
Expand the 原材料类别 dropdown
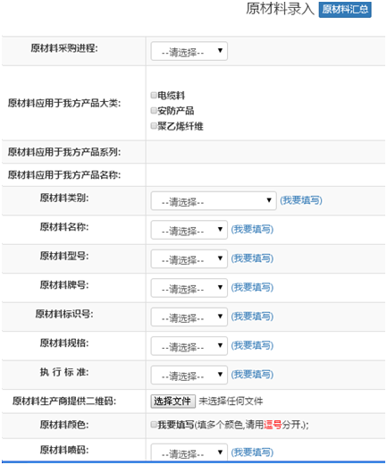click(x=214, y=201)
